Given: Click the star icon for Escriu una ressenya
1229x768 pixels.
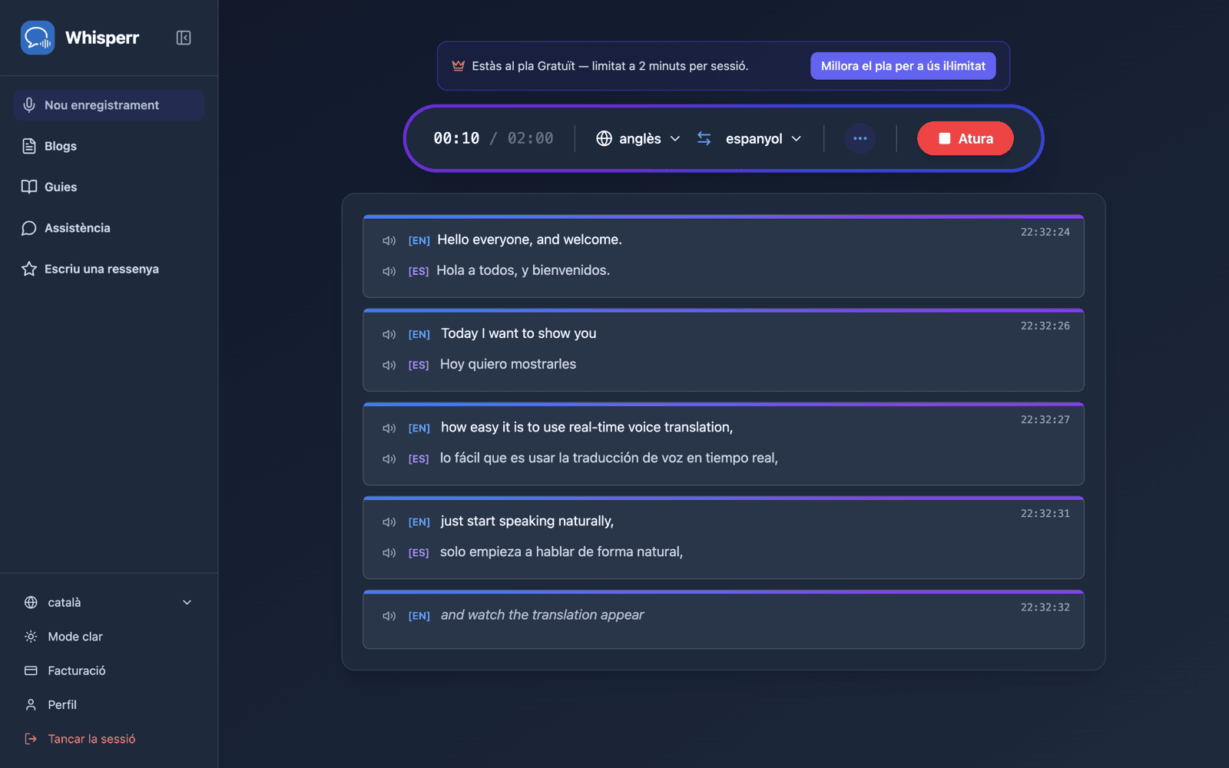Looking at the screenshot, I should coord(29,269).
